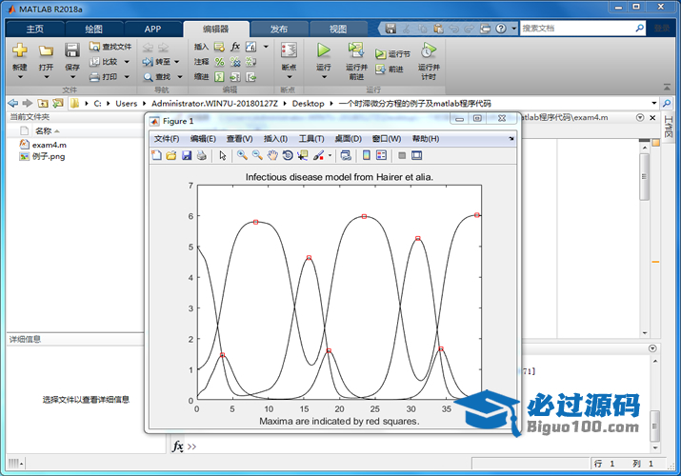Expand the Breakpoints (断点) dropdown arrow
The width and height of the screenshot is (681, 476).
coord(290,77)
